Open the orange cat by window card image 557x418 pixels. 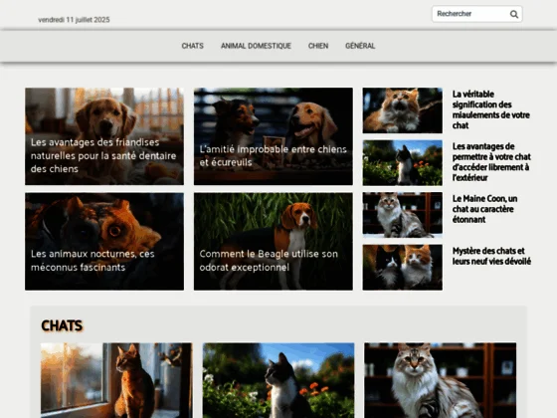coord(116,380)
